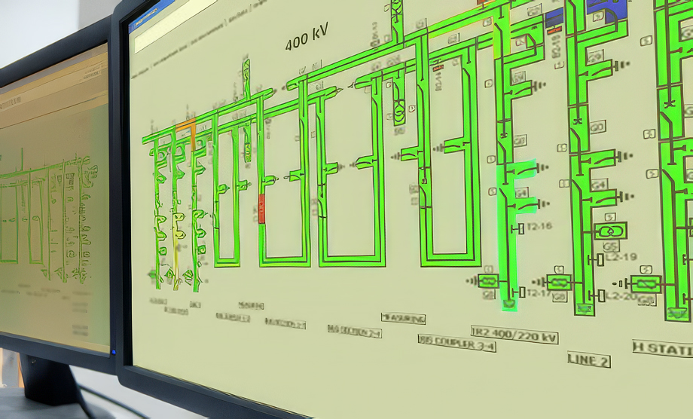The height and width of the screenshot is (419, 693).
Task: Open the BB COUPLER 3-4 bay label
Action: click(x=457, y=343)
